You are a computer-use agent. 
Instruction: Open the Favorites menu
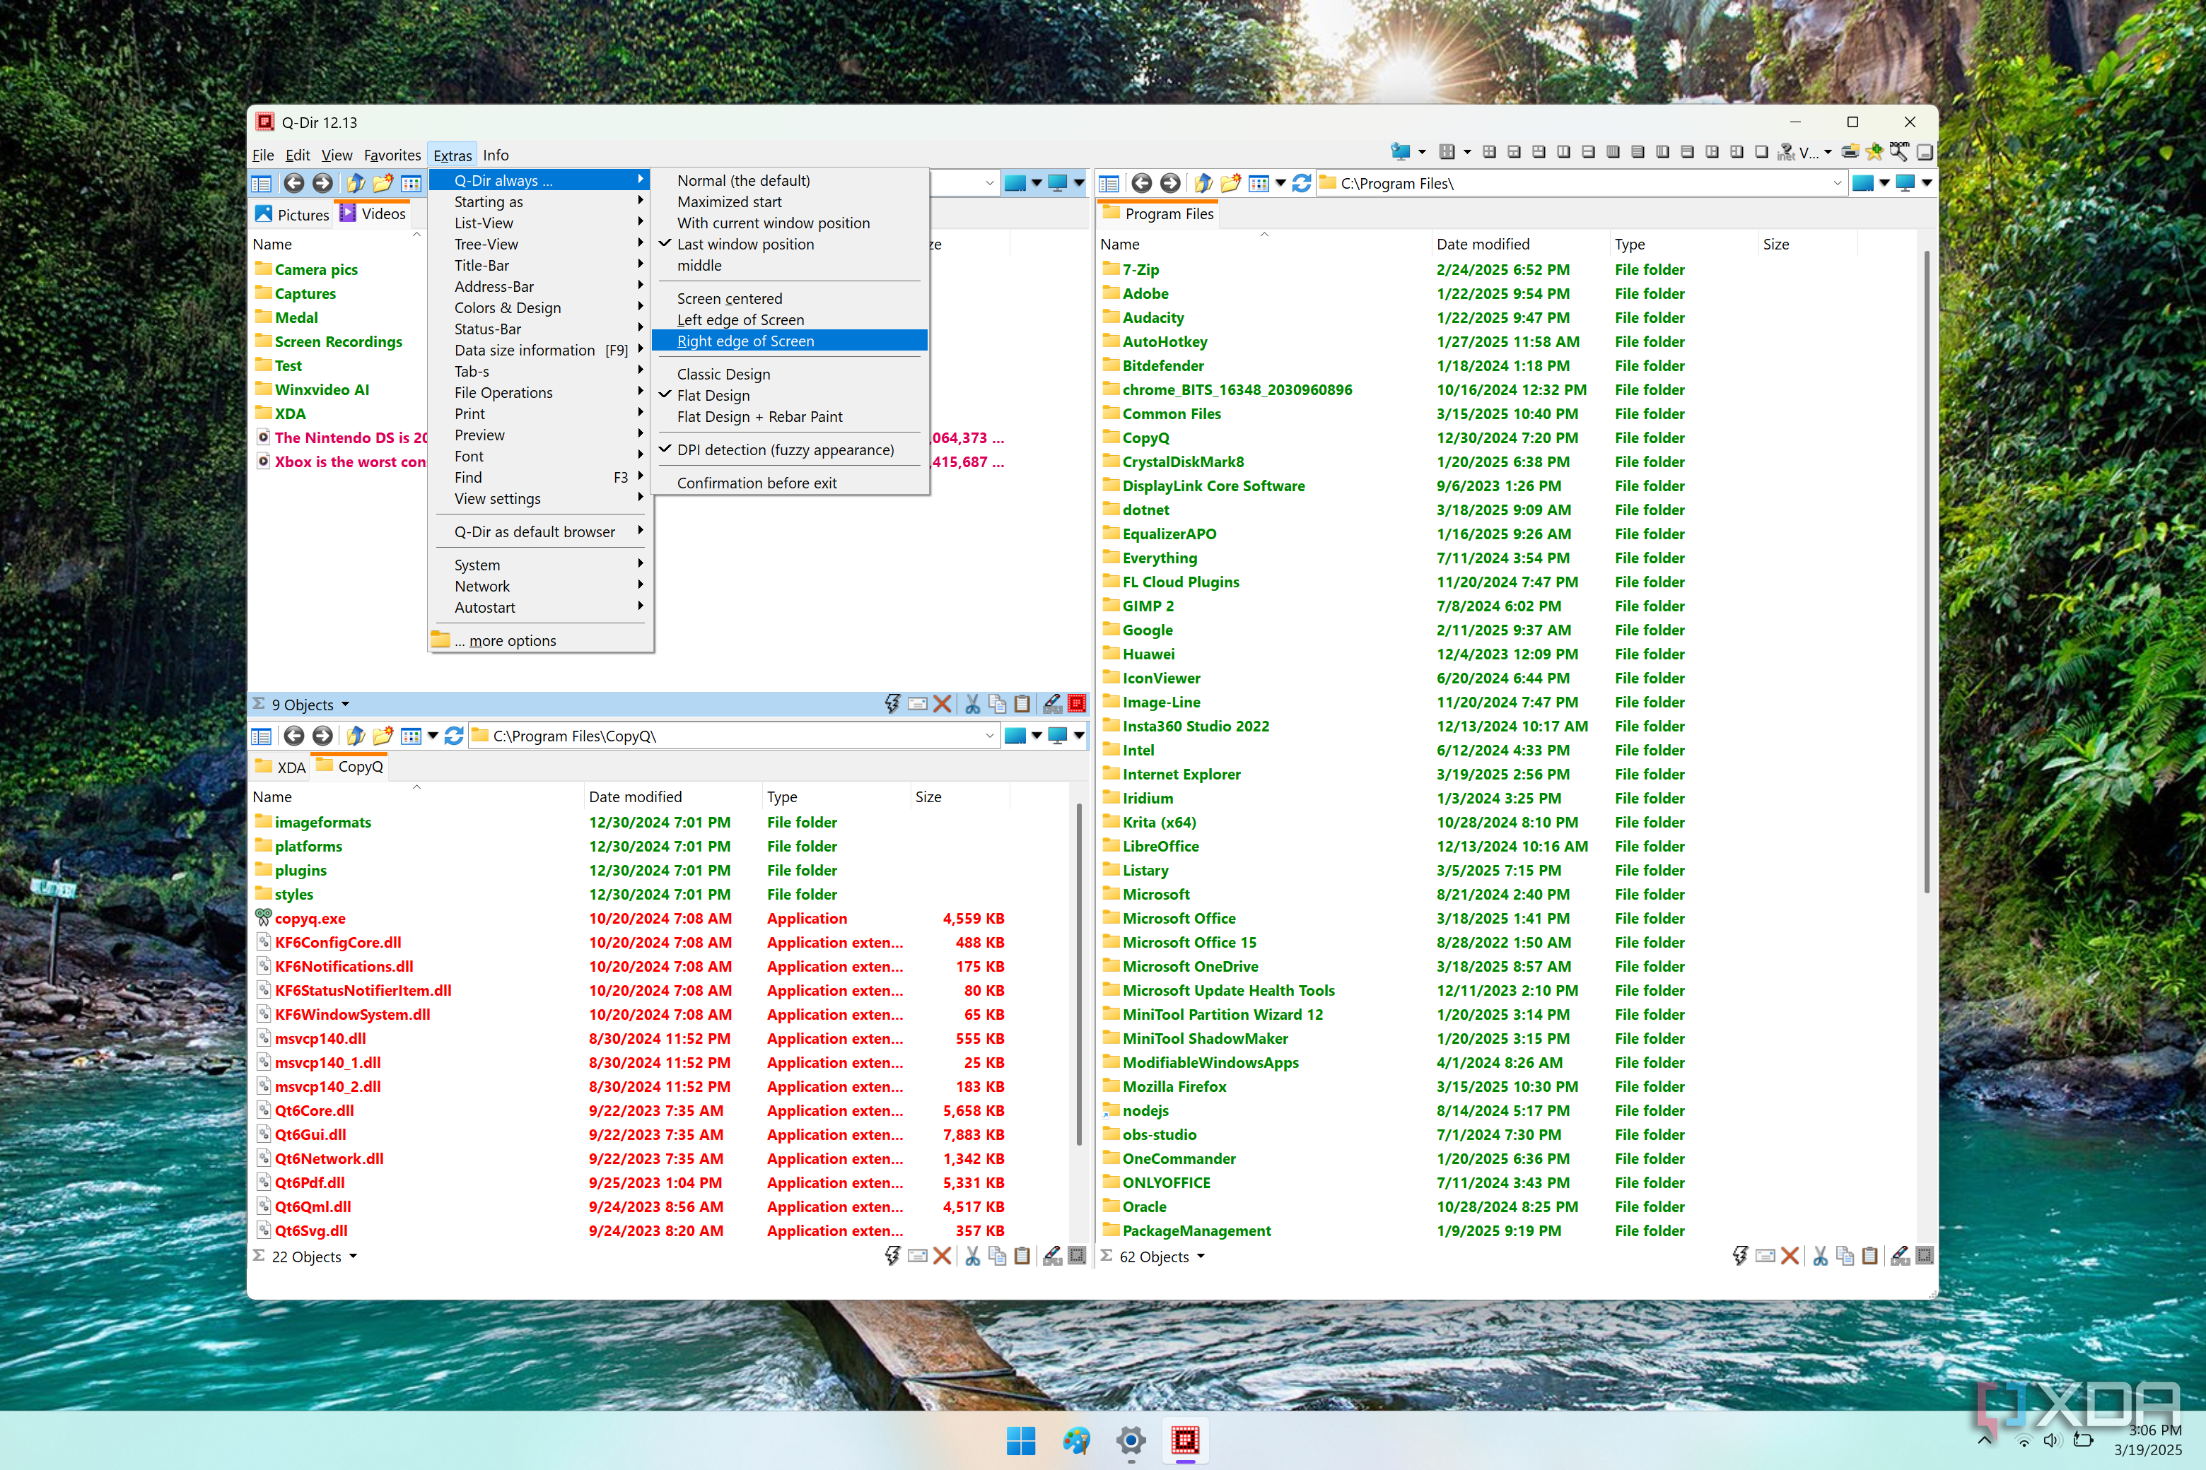[x=392, y=155]
